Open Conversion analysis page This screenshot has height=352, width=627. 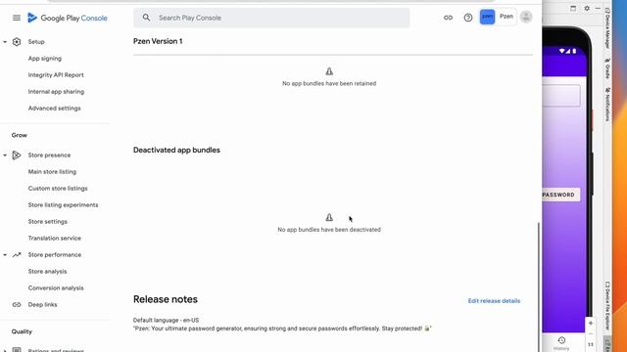pyautogui.click(x=56, y=287)
